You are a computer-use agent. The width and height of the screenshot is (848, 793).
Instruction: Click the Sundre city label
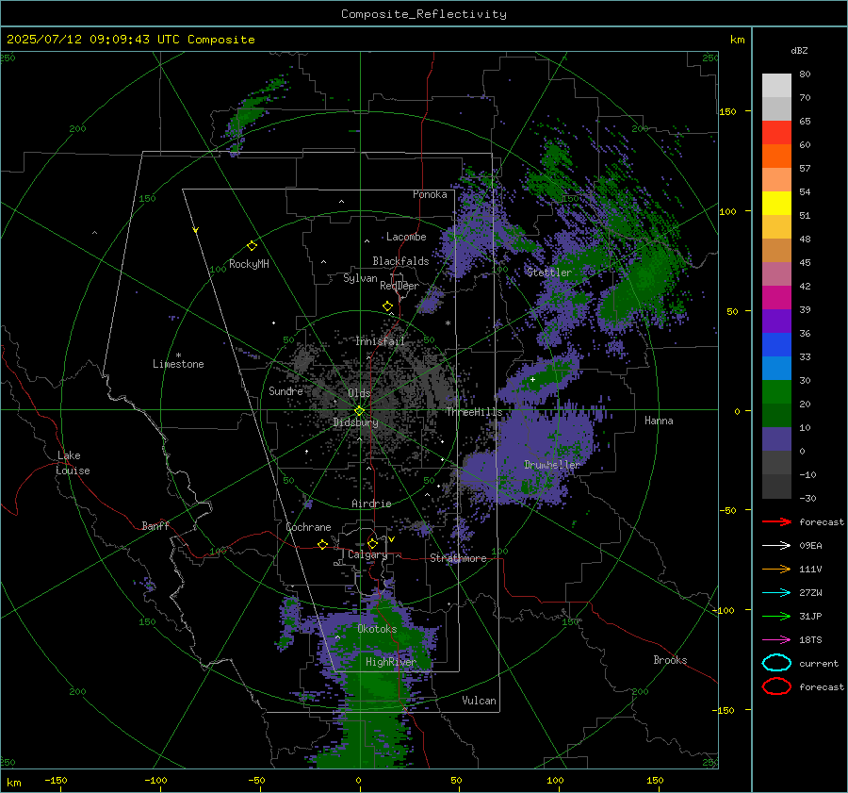click(285, 390)
